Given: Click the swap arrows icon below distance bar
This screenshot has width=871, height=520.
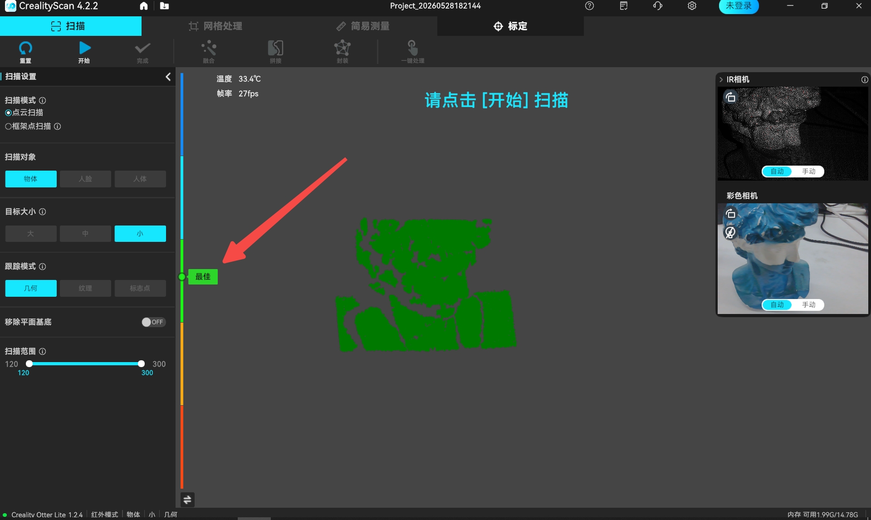Looking at the screenshot, I should tap(187, 500).
